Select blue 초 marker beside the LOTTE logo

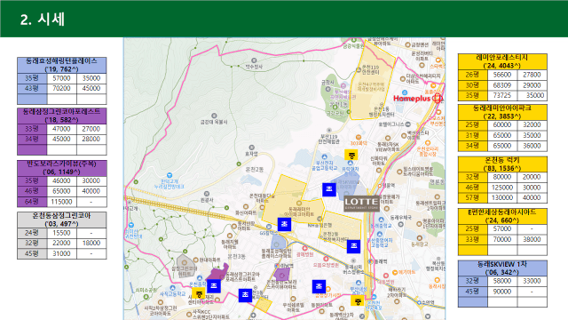[x=329, y=189]
